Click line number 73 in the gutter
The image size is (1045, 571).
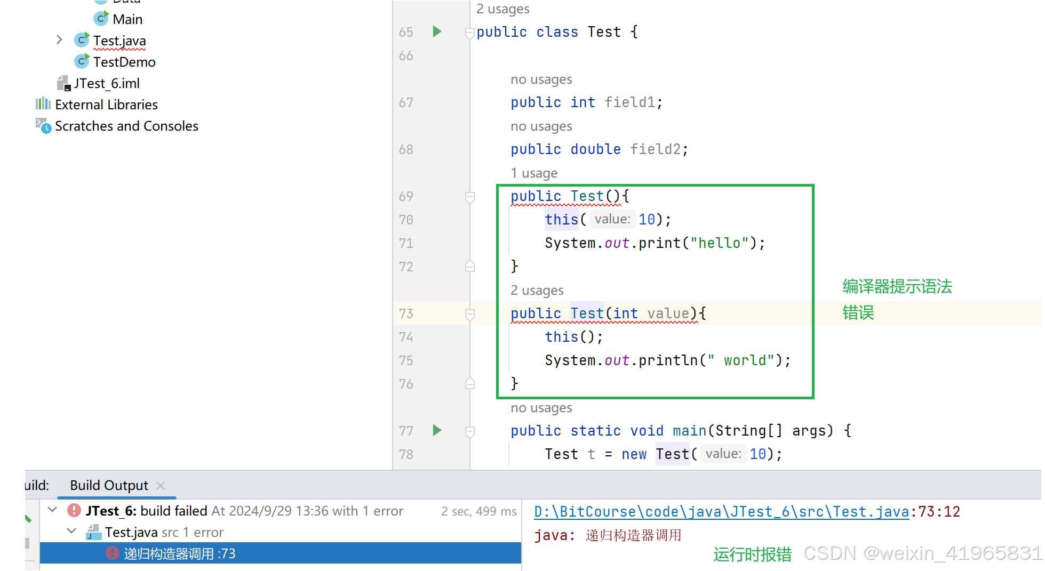[x=406, y=313]
